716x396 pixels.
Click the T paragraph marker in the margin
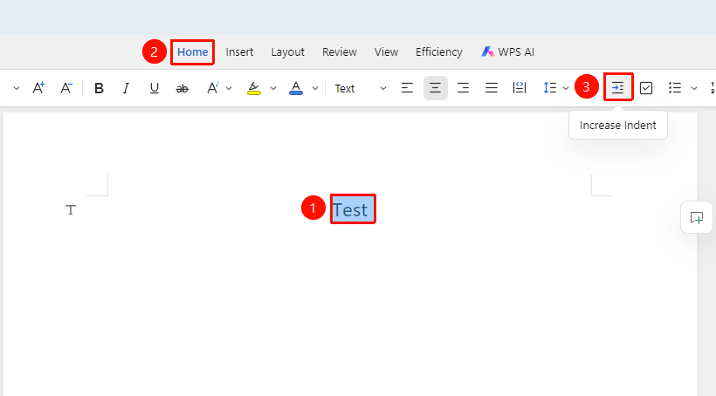coord(71,210)
